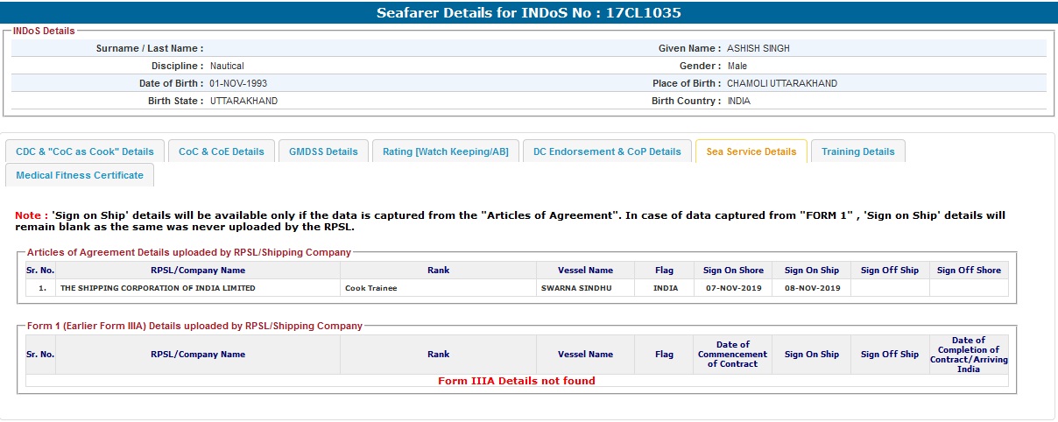Click the date of birth value 01-NOV-1993

click(238, 84)
